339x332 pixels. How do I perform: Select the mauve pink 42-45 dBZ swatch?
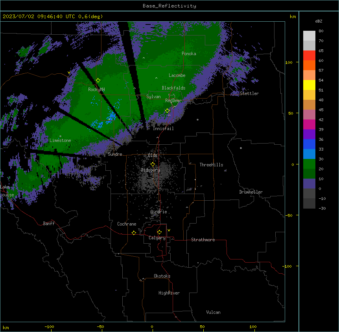pos(309,115)
